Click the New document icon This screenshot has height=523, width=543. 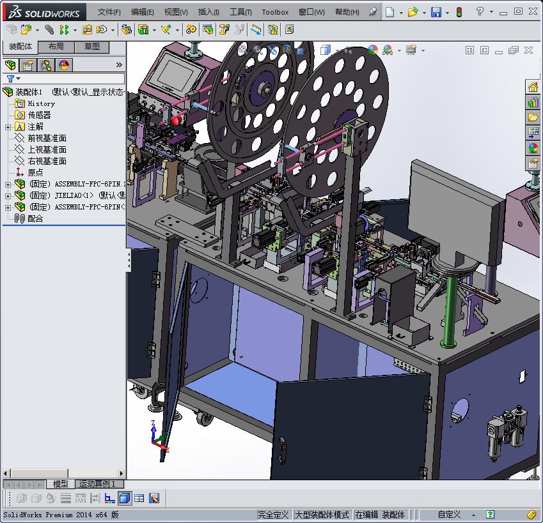390,12
